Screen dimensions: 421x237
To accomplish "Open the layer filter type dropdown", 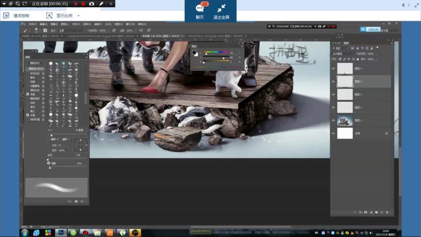I will [x=340, y=49].
